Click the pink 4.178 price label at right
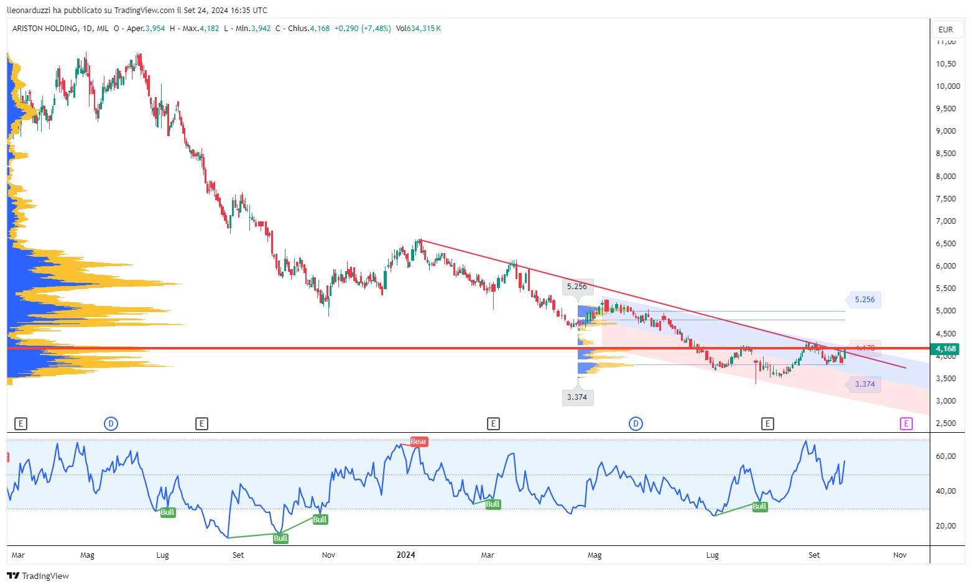Screen dimensions: 972x587 coord(864,348)
